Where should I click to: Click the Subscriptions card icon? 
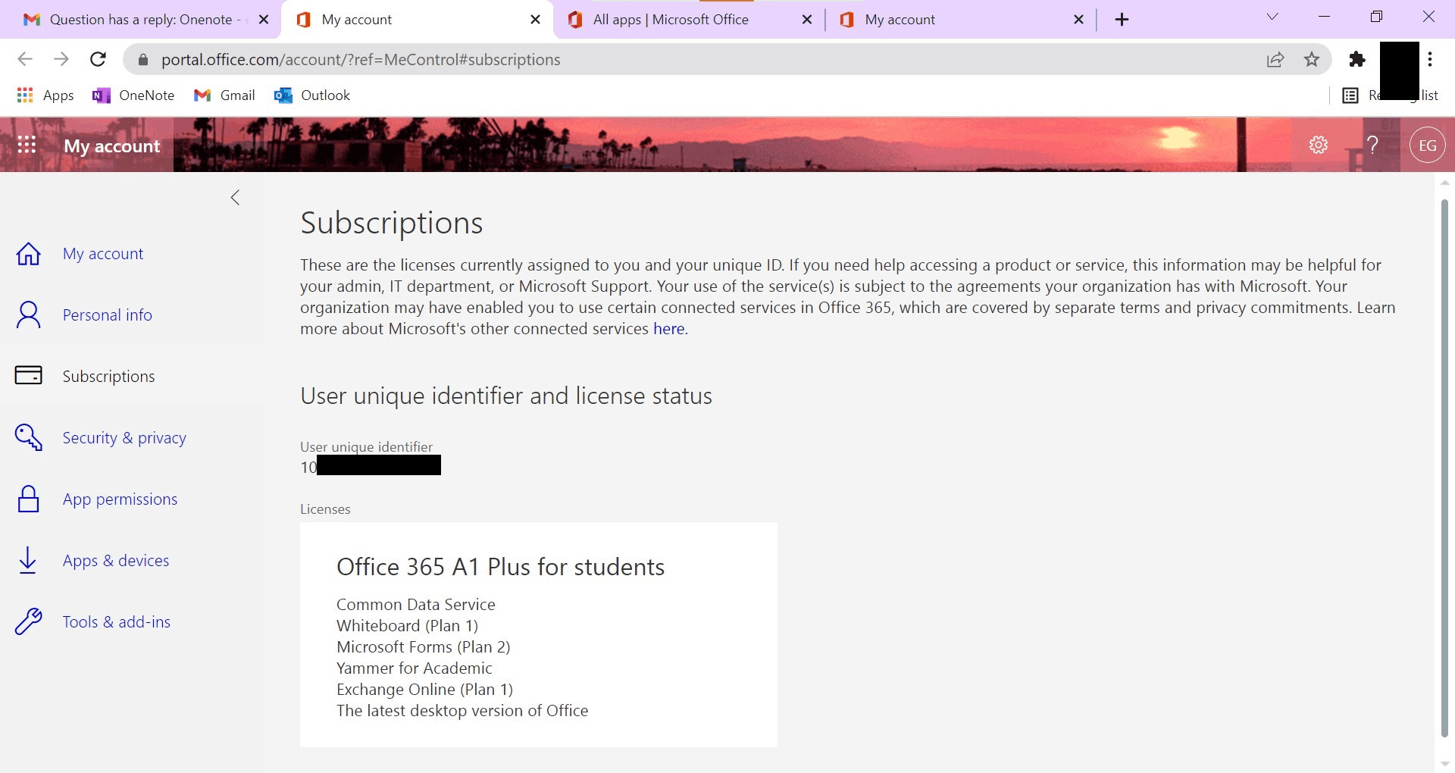pyautogui.click(x=29, y=376)
